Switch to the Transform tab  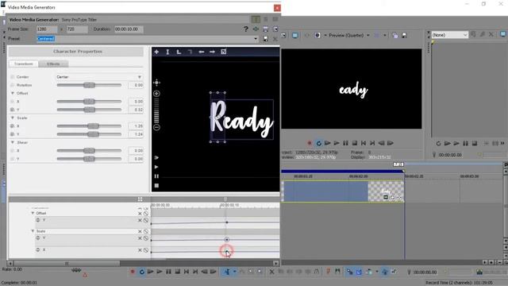coord(24,64)
